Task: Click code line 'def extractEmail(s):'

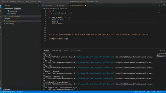Action: coord(57,17)
